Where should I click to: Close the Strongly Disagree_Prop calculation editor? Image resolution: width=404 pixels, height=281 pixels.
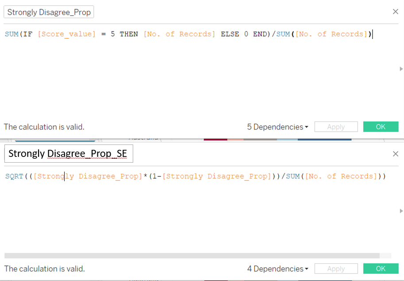point(395,12)
